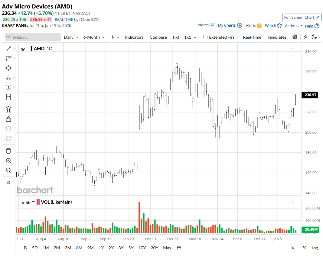
Task: Collapse the AMD price pane chevron
Action: coord(293,49)
